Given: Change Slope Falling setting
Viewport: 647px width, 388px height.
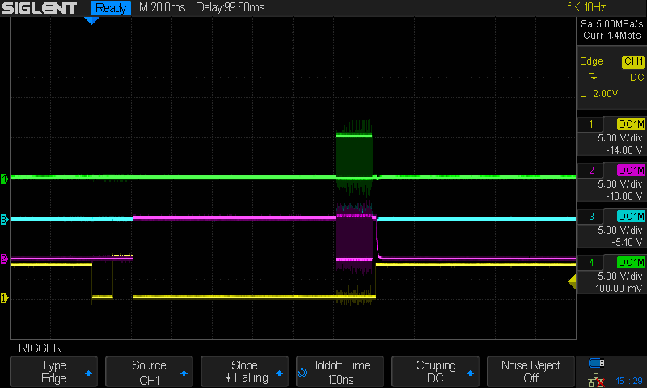Looking at the screenshot, I should pos(244,372).
